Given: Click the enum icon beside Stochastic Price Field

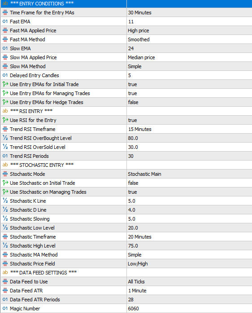Looking at the screenshot, I should (x=5, y=264).
